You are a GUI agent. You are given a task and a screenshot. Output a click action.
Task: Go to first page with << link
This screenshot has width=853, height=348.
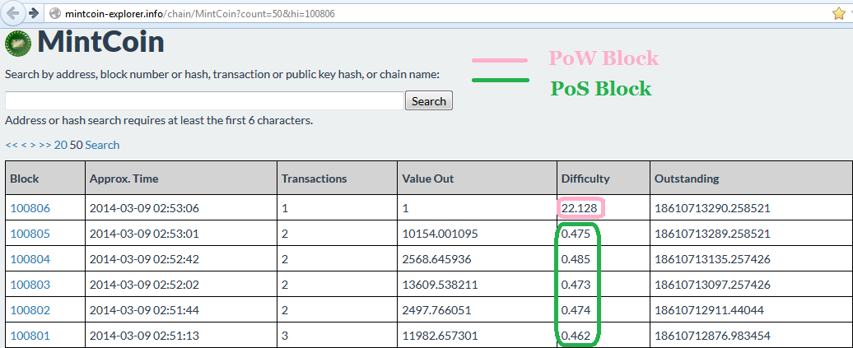[x=12, y=145]
